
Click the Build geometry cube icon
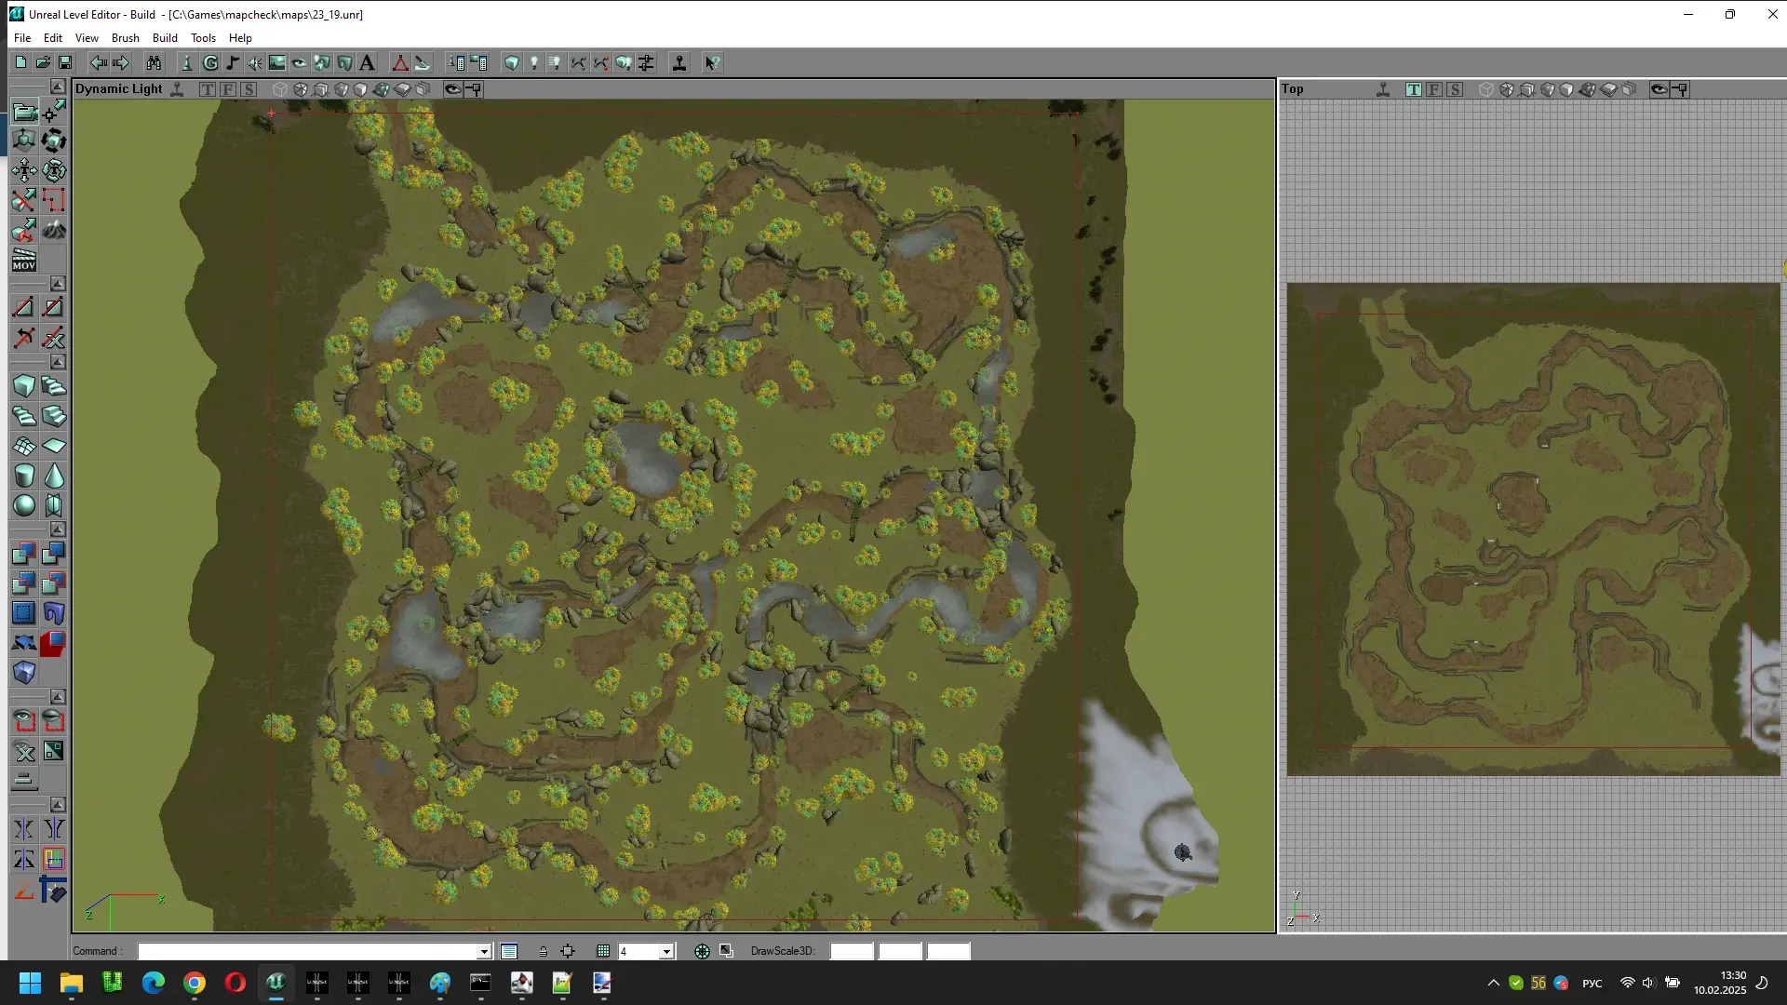(x=512, y=62)
